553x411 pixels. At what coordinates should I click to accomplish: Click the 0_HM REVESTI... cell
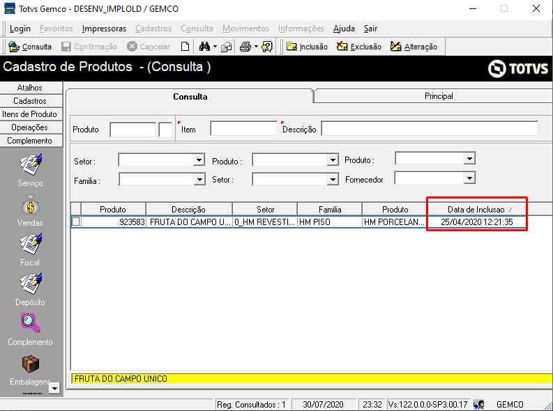point(265,222)
